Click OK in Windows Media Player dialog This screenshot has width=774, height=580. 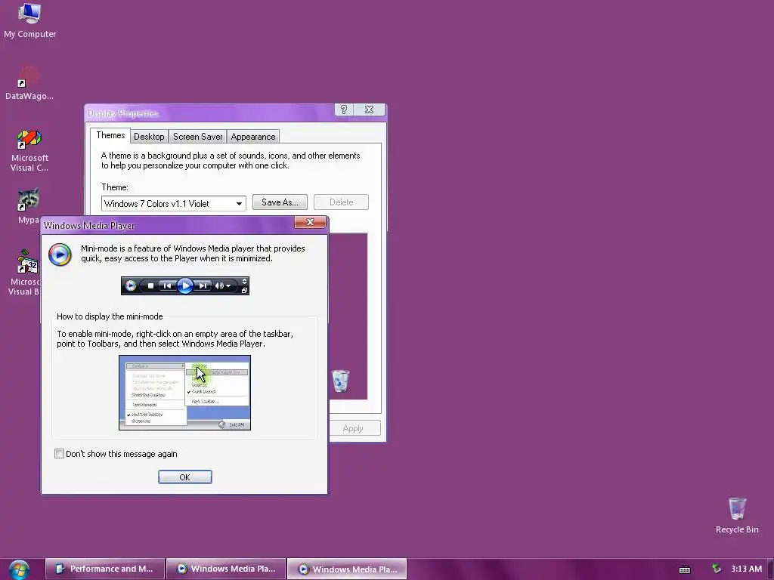(185, 477)
